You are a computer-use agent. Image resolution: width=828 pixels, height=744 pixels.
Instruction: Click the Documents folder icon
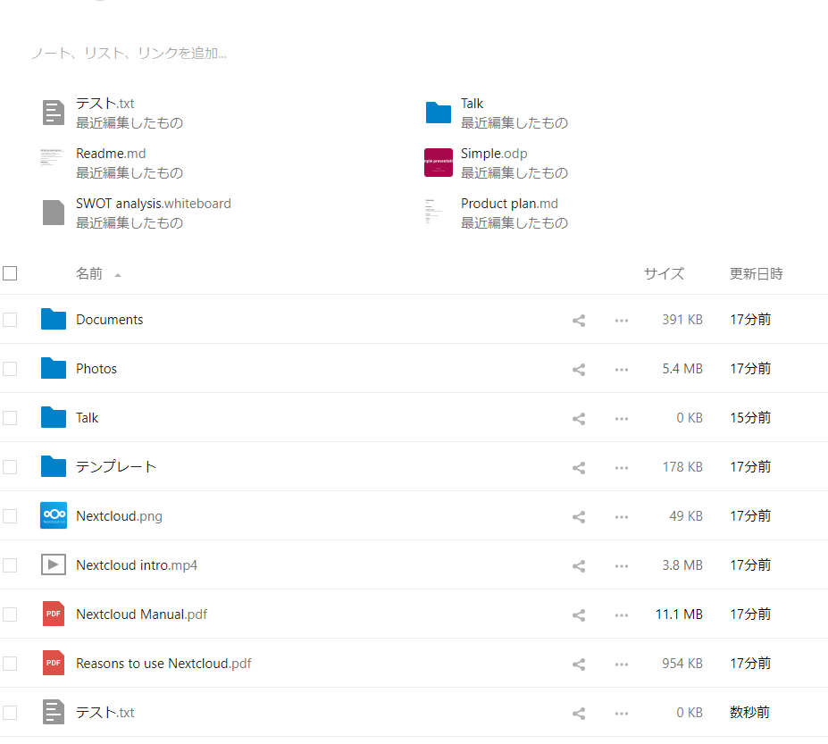54,319
